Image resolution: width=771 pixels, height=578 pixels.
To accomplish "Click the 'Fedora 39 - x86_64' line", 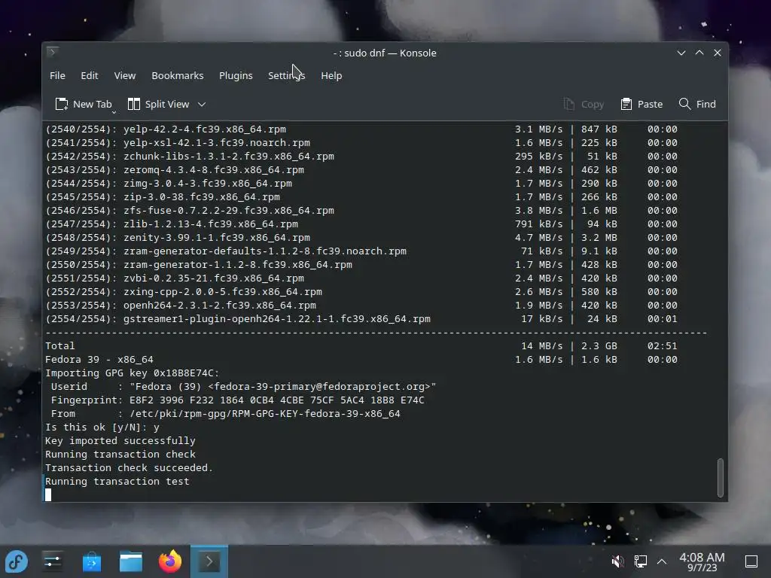I will click(361, 360).
